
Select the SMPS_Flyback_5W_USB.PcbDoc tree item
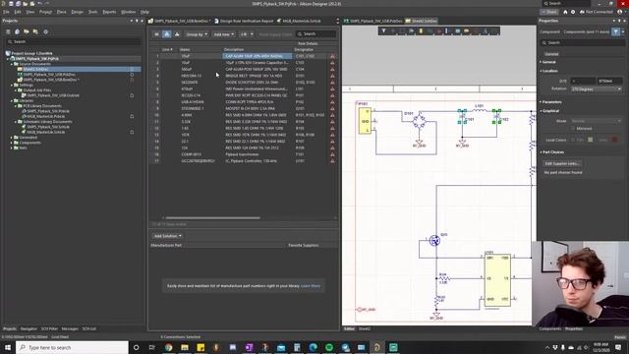[49, 75]
